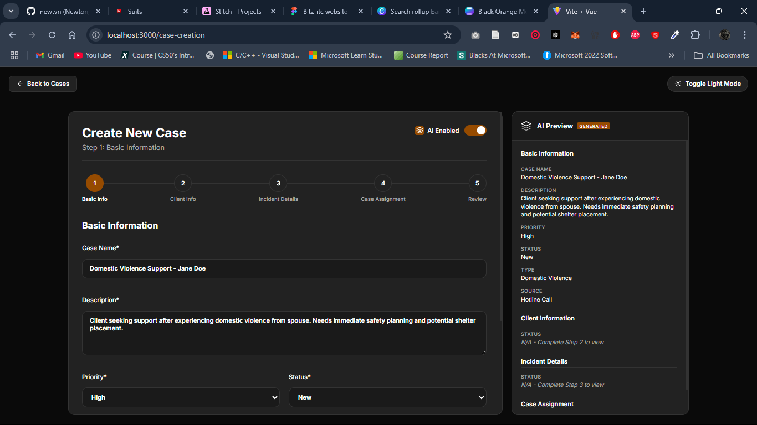Bookmark this page with the star icon
The image size is (757, 425).
click(x=448, y=35)
